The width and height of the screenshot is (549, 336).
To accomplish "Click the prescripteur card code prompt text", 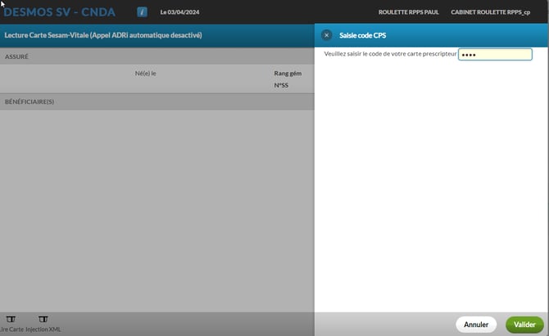I will [x=390, y=54].
